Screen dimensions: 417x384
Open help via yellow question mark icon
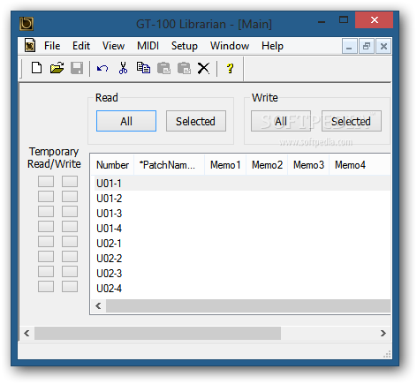230,68
